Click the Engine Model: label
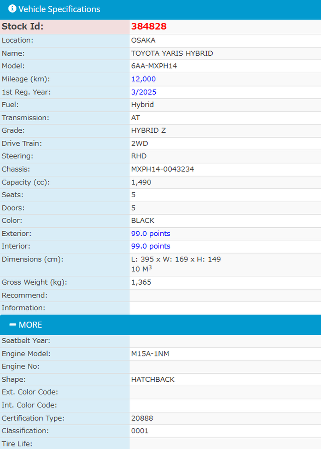The image size is (321, 449). (x=26, y=354)
